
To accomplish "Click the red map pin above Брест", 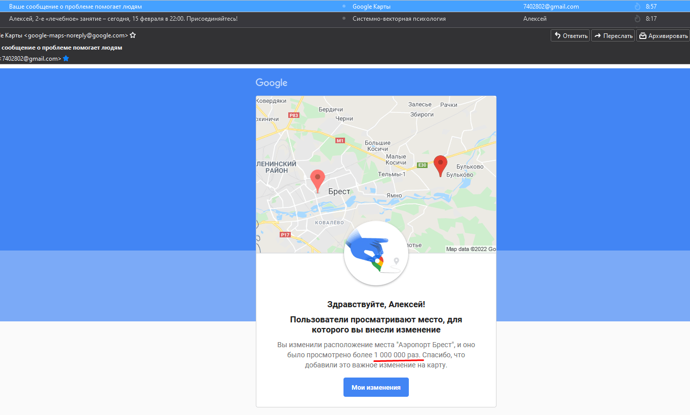I will pos(318,181).
